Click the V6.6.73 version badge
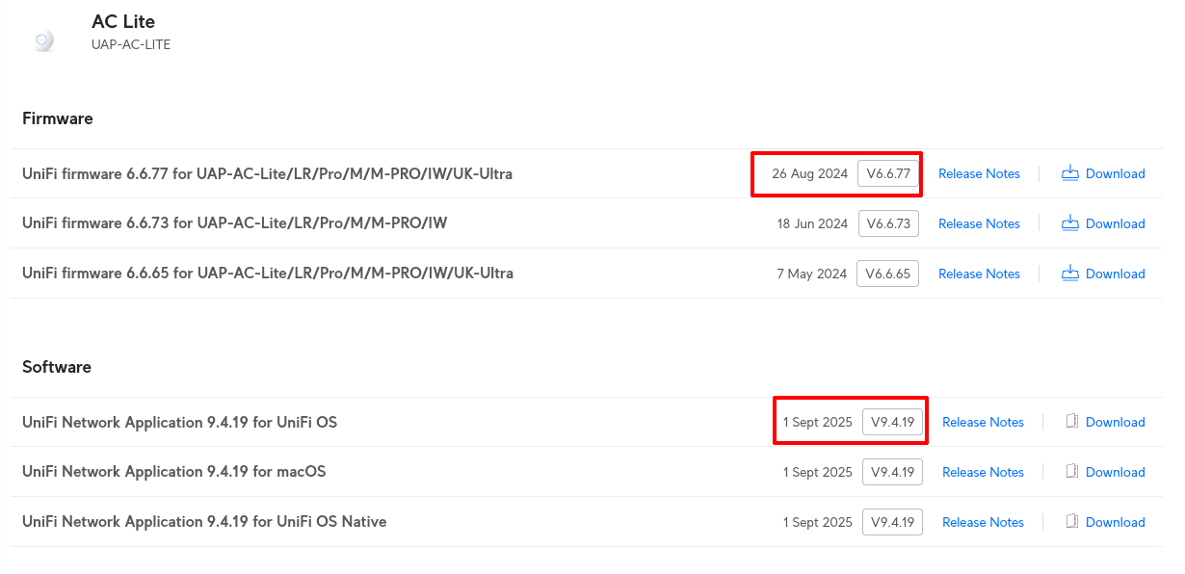 click(x=888, y=223)
